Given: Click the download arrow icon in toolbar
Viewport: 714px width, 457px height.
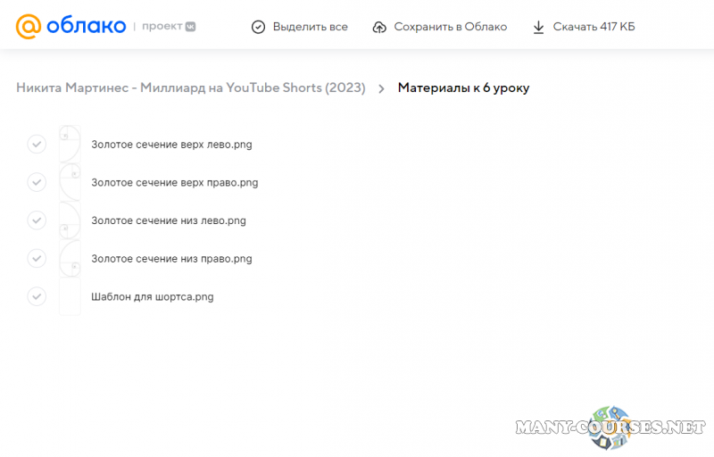Looking at the screenshot, I should click(538, 27).
